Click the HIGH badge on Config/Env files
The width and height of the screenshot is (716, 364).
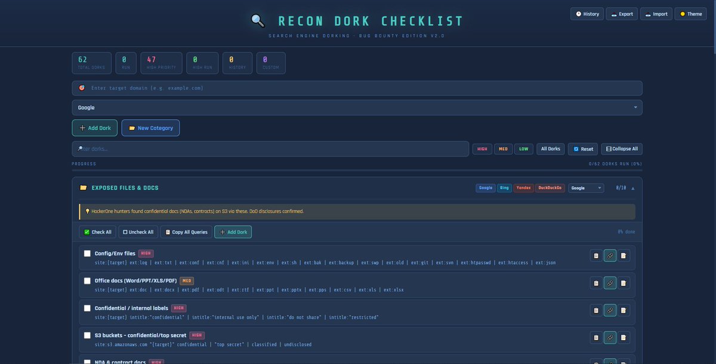coord(146,253)
